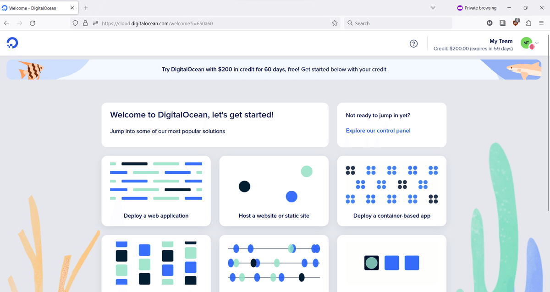550x292 pixels.
Task: Open Deploy a web application card
Action: (156, 191)
